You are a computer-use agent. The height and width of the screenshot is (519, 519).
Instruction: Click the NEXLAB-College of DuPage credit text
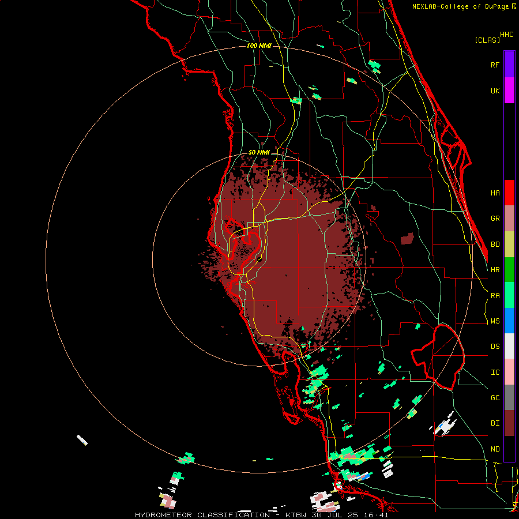click(460, 6)
